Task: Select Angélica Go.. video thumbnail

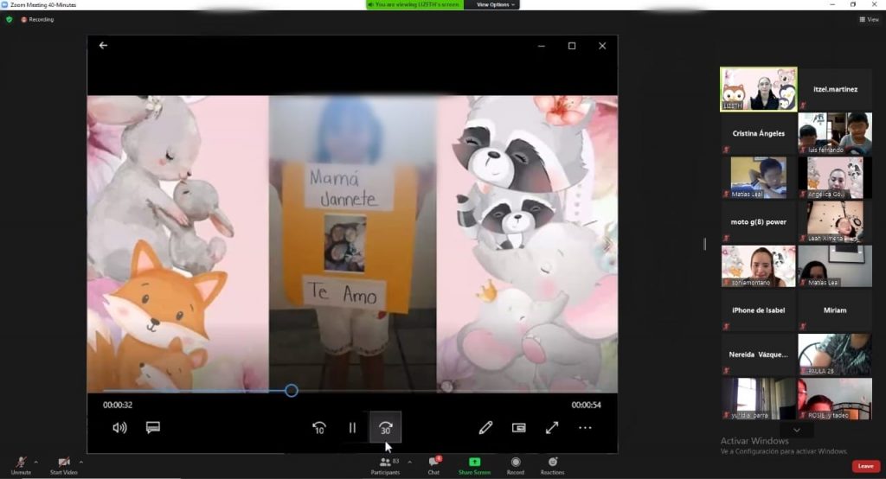Action: pos(835,177)
